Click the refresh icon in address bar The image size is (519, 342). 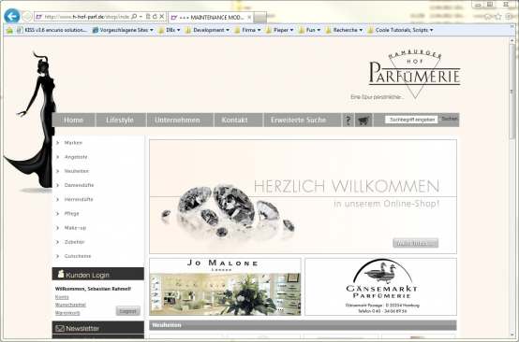point(155,17)
